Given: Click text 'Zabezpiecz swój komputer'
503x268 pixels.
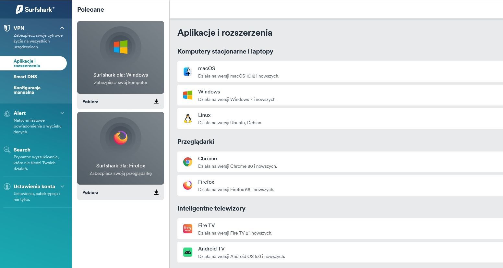Looking at the screenshot, I should 121,82.
